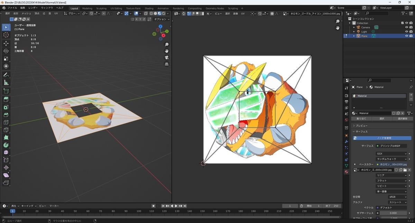The height and width of the screenshot is (223, 415).
Task: Switch to the UV Editing workspace tab
Action: pyautogui.click(x=116, y=8)
